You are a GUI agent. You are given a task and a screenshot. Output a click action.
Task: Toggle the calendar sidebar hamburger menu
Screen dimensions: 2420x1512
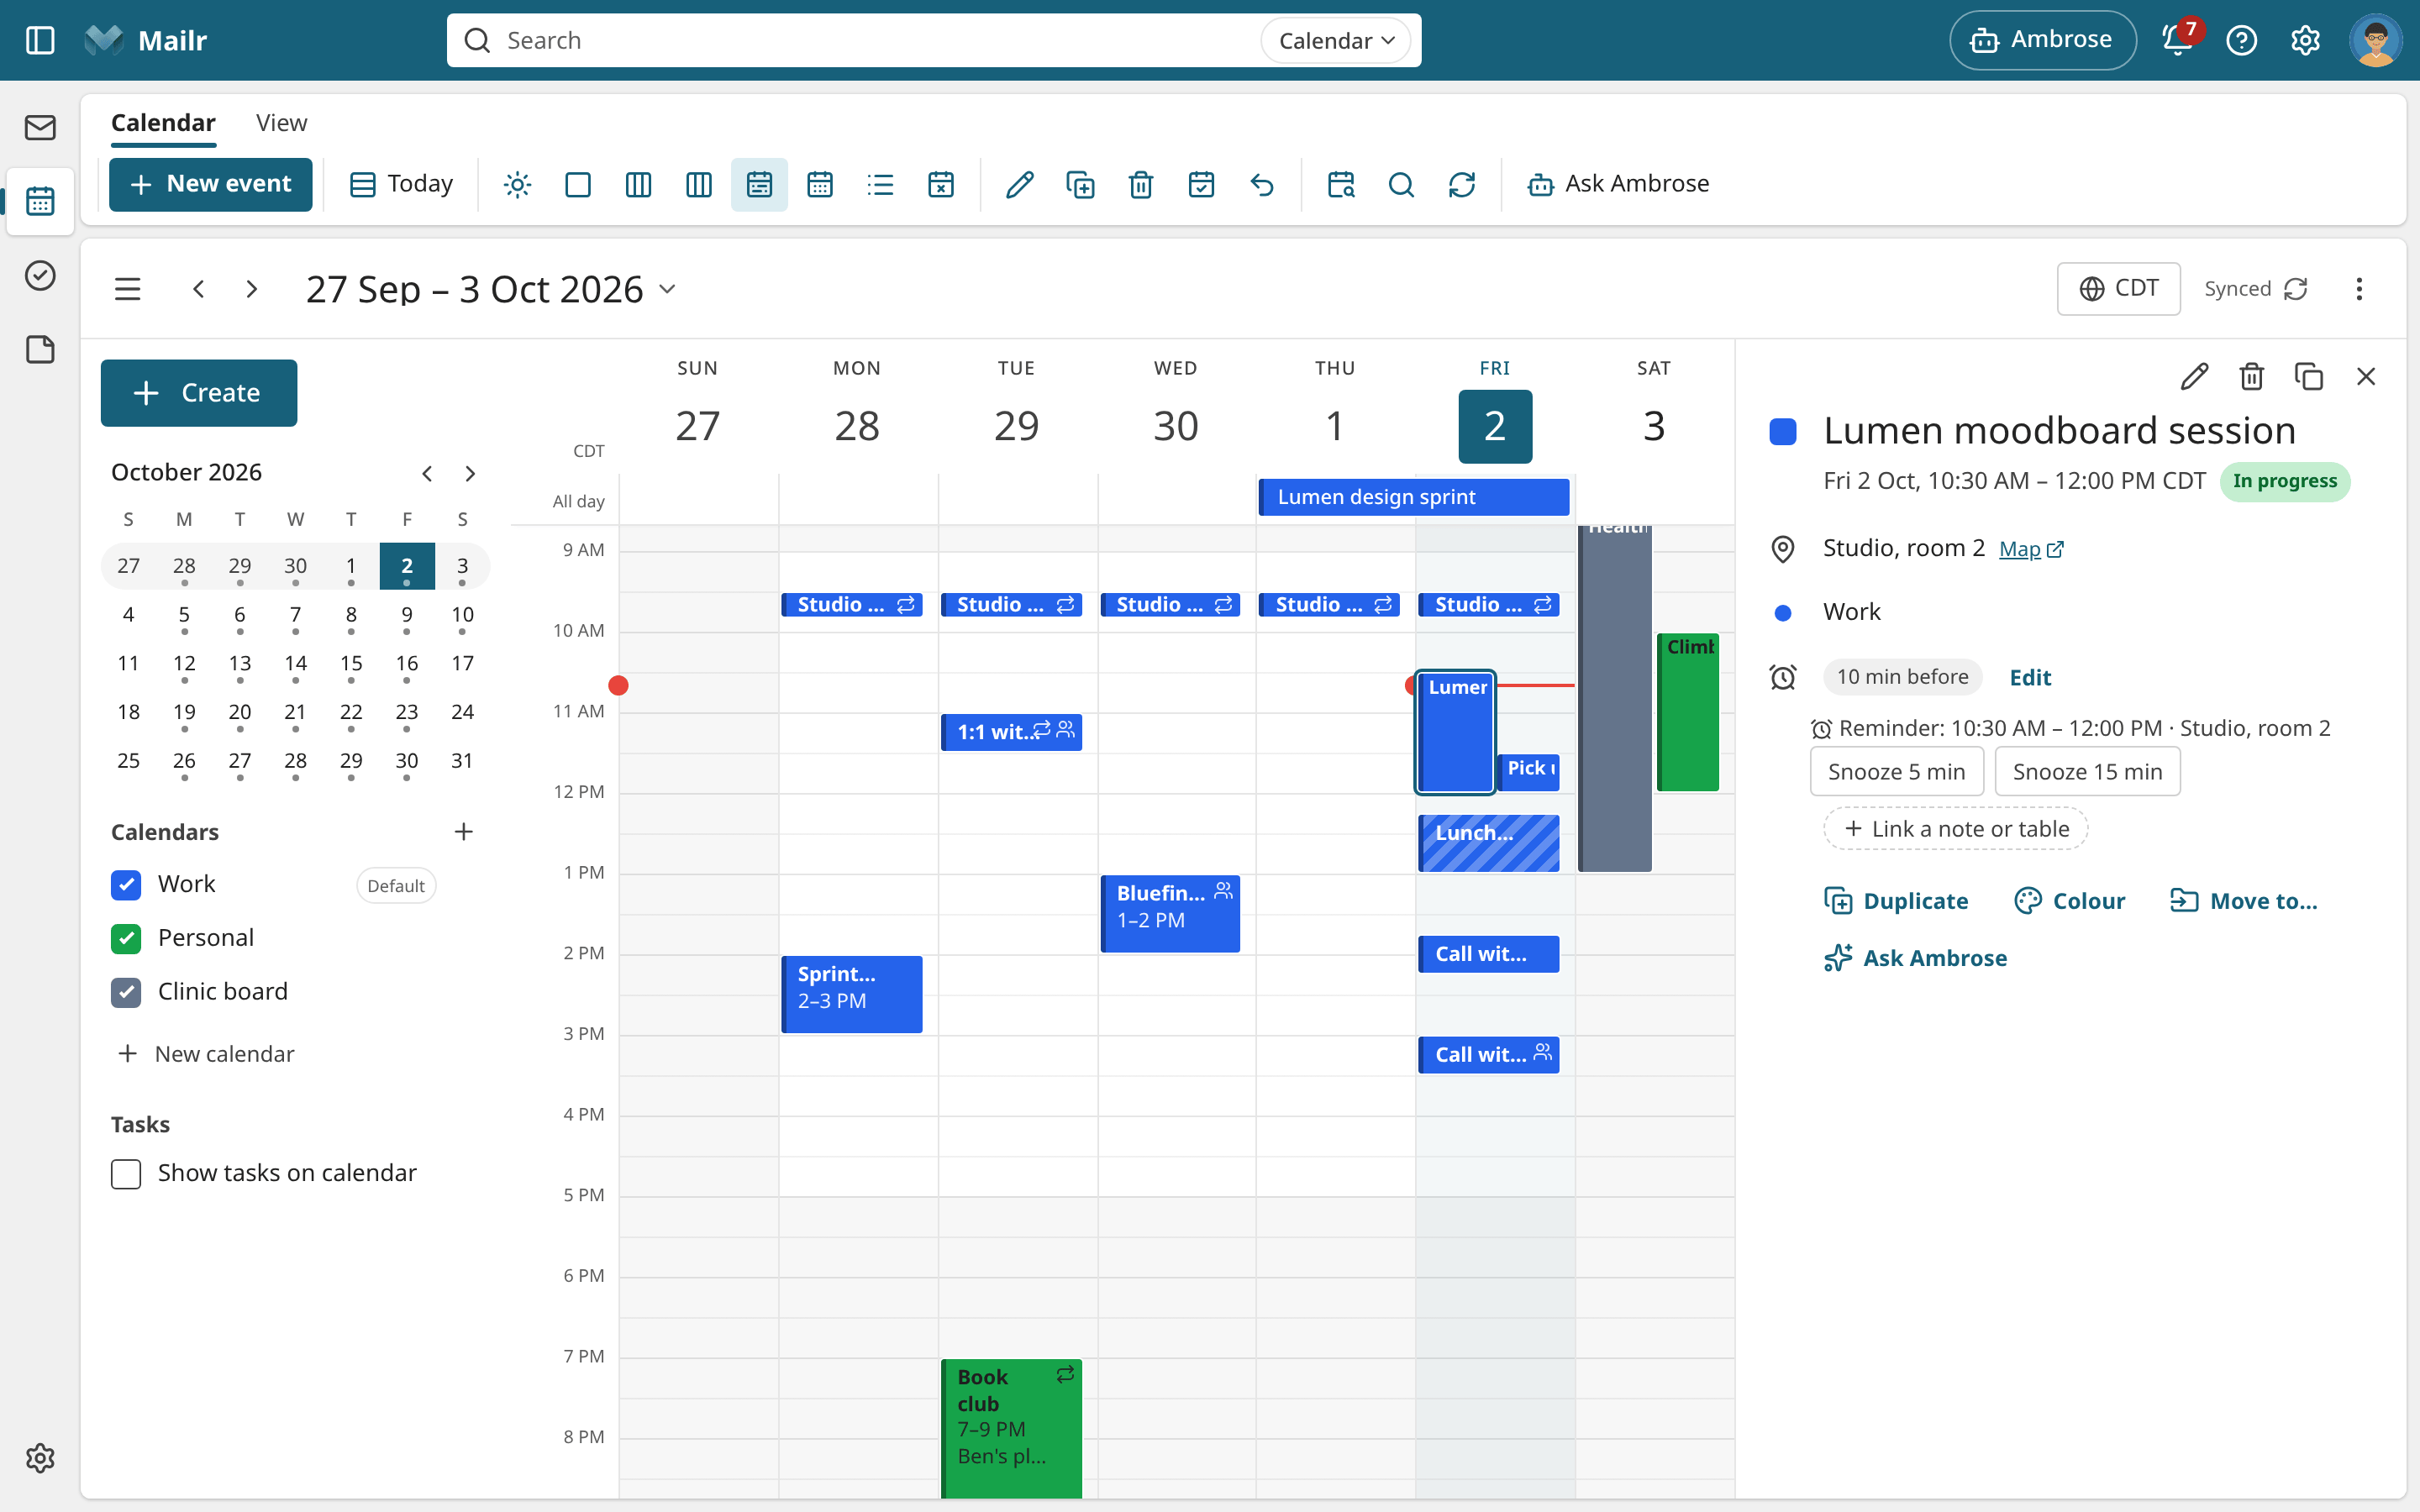click(127, 289)
